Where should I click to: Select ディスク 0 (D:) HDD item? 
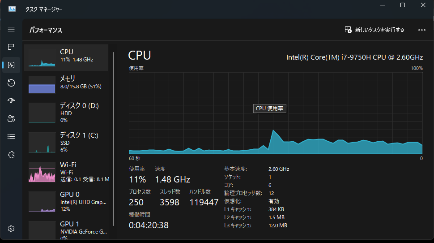pos(66,113)
